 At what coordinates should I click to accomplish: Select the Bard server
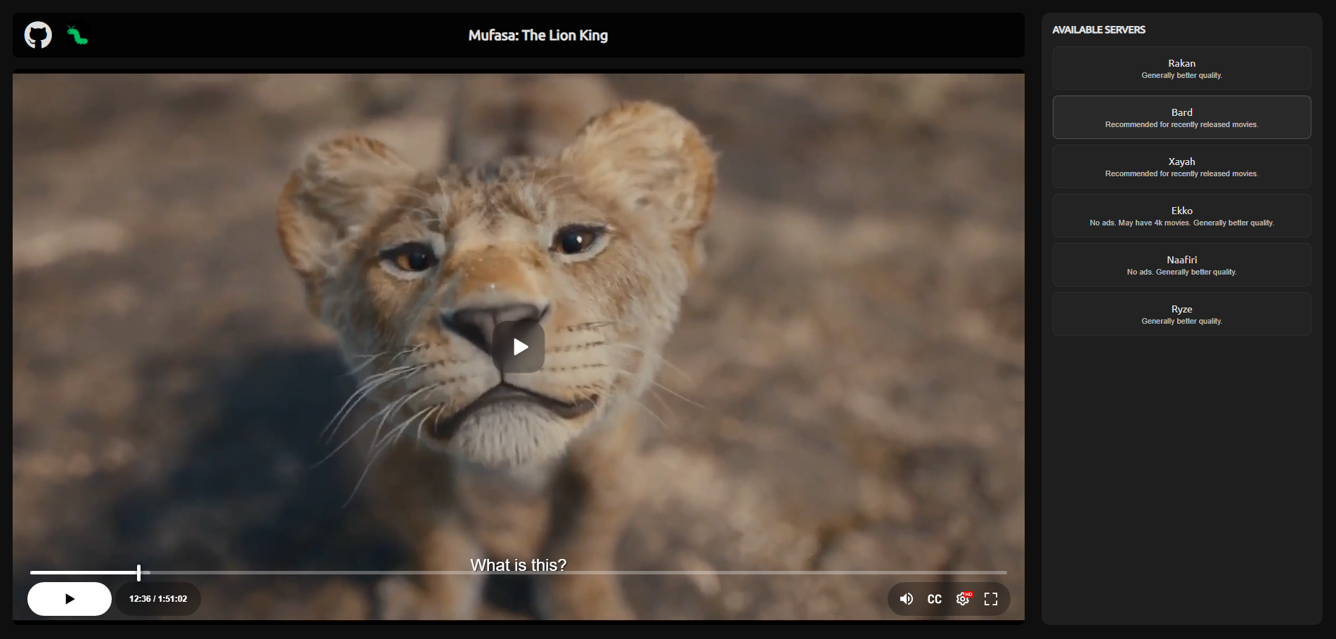click(1182, 117)
